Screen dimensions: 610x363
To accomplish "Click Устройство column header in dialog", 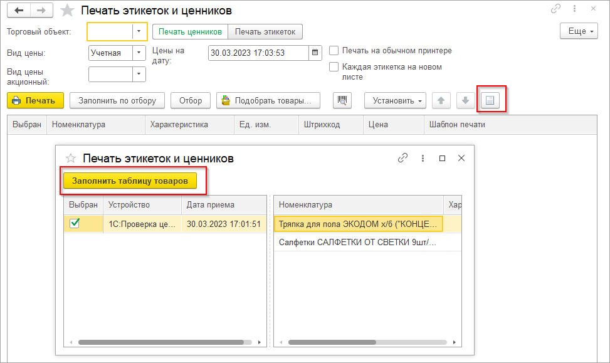I will click(142, 204).
